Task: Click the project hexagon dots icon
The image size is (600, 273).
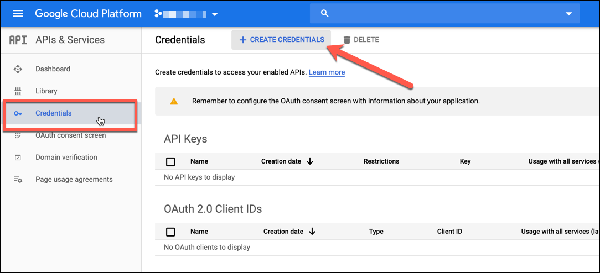Action: pyautogui.click(x=158, y=14)
